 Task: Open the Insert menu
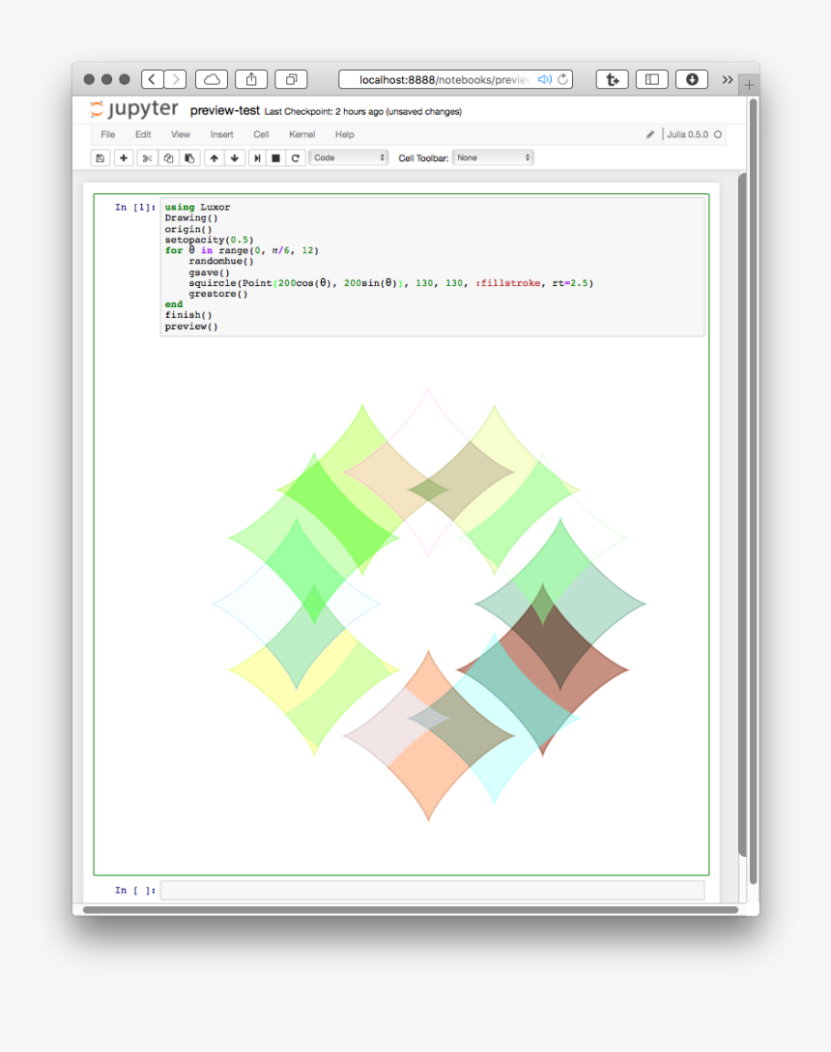coord(221,134)
